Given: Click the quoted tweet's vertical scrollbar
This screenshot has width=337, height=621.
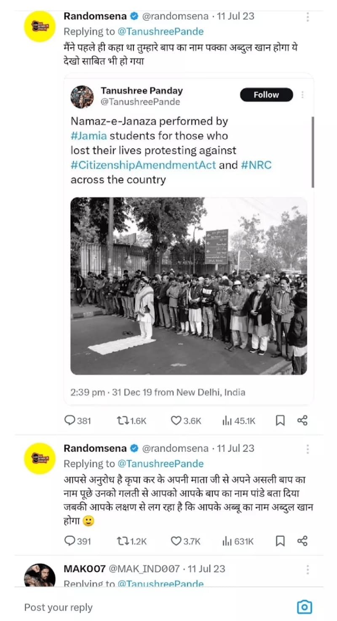Looking at the screenshot, I should click(313, 152).
